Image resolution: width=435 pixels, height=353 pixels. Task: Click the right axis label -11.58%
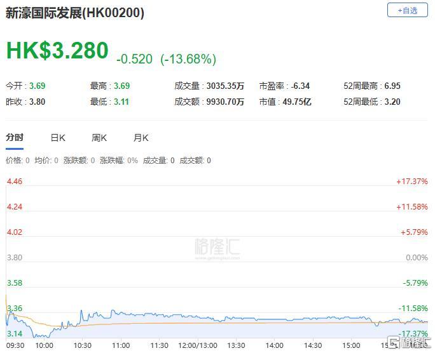coord(413,308)
